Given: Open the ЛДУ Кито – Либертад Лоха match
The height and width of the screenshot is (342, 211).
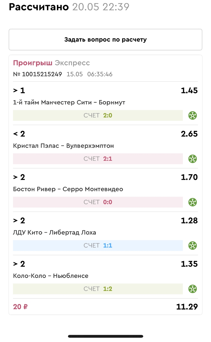Looking at the screenshot, I should click(x=55, y=232).
